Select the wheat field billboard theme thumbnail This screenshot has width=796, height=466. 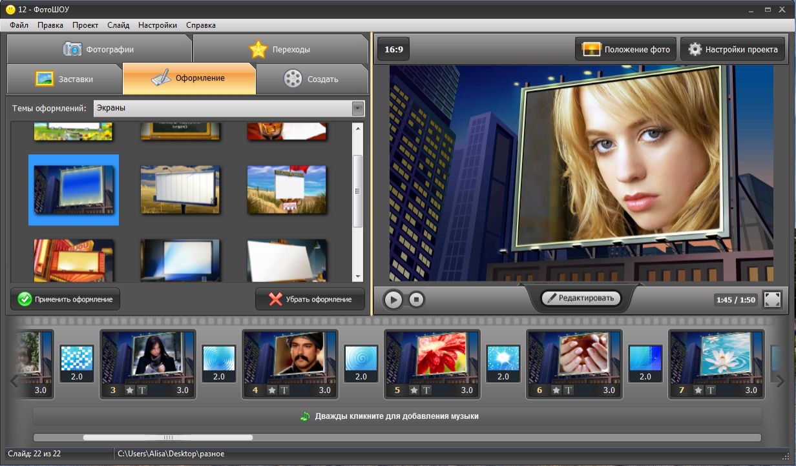[180, 189]
